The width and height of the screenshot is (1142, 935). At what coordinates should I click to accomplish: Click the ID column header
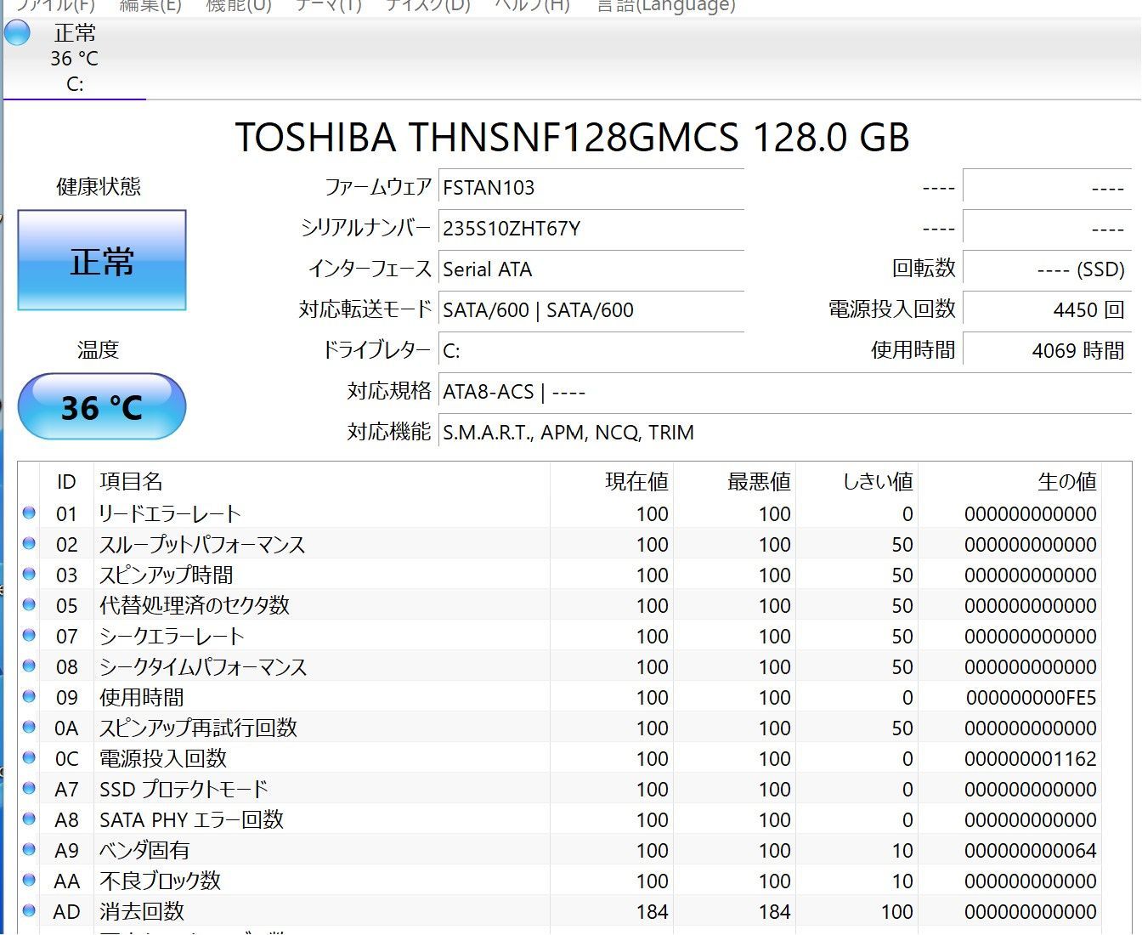(x=66, y=482)
